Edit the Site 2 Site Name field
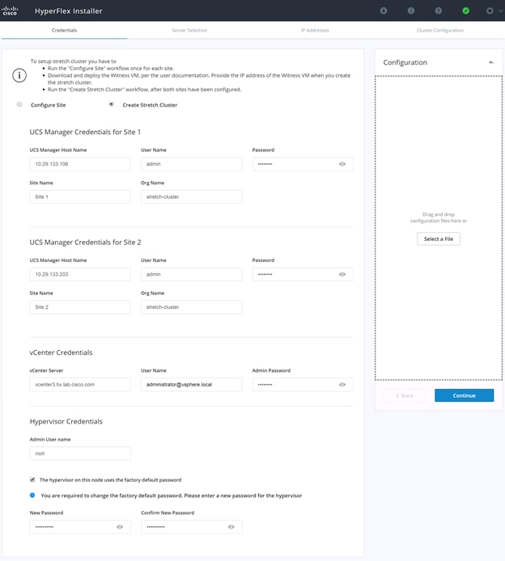 [x=80, y=307]
